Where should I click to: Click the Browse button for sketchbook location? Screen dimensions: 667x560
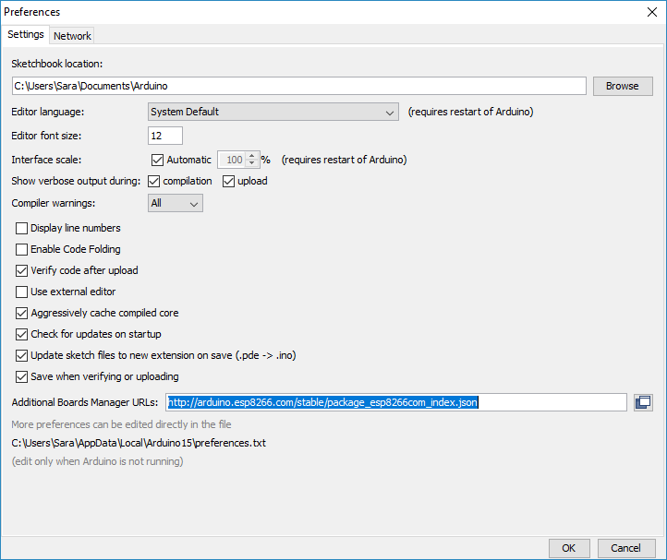pos(622,86)
